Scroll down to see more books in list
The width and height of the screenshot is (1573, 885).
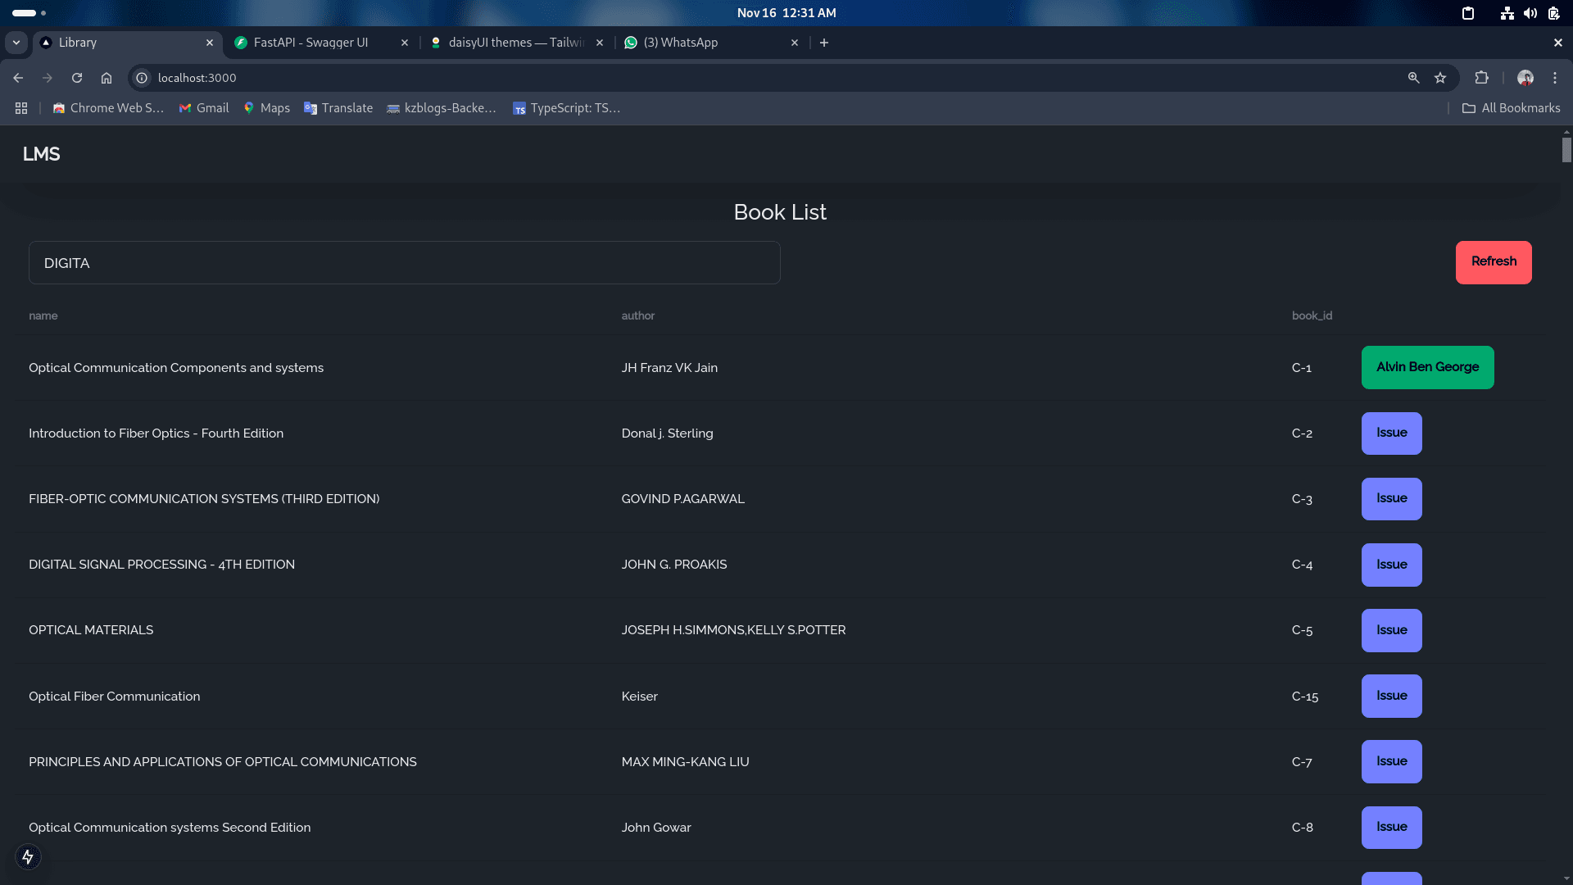[x=1566, y=878]
